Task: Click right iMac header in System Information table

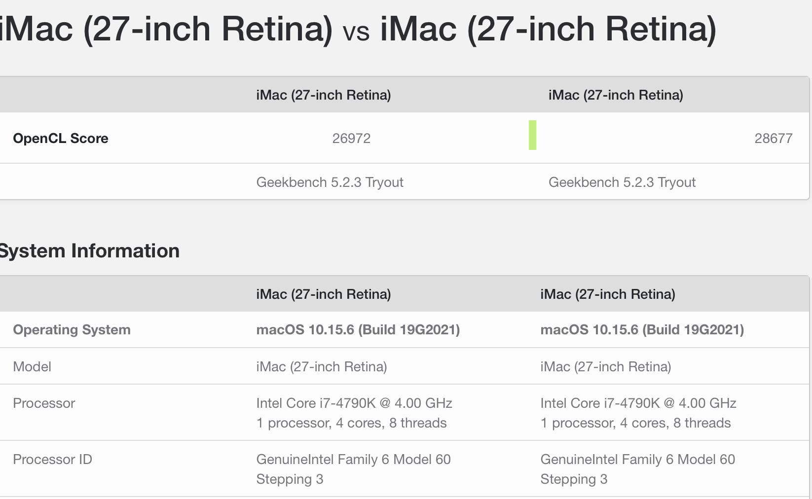Action: [x=607, y=294]
